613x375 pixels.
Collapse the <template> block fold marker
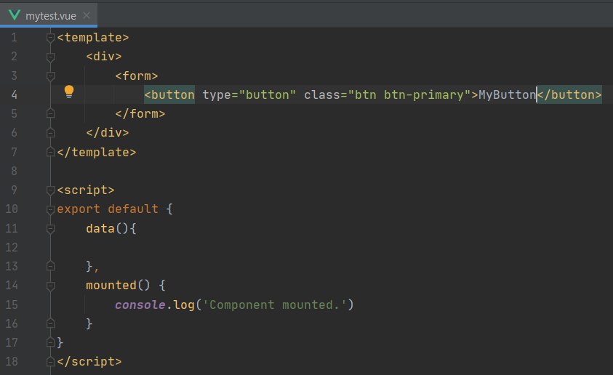coord(50,38)
